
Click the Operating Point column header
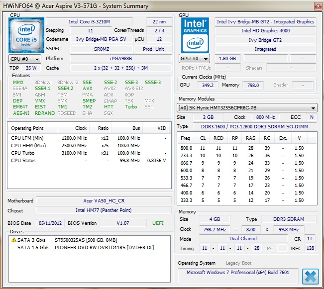click(x=33, y=128)
